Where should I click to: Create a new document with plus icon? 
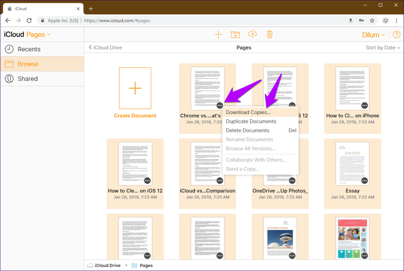click(218, 35)
